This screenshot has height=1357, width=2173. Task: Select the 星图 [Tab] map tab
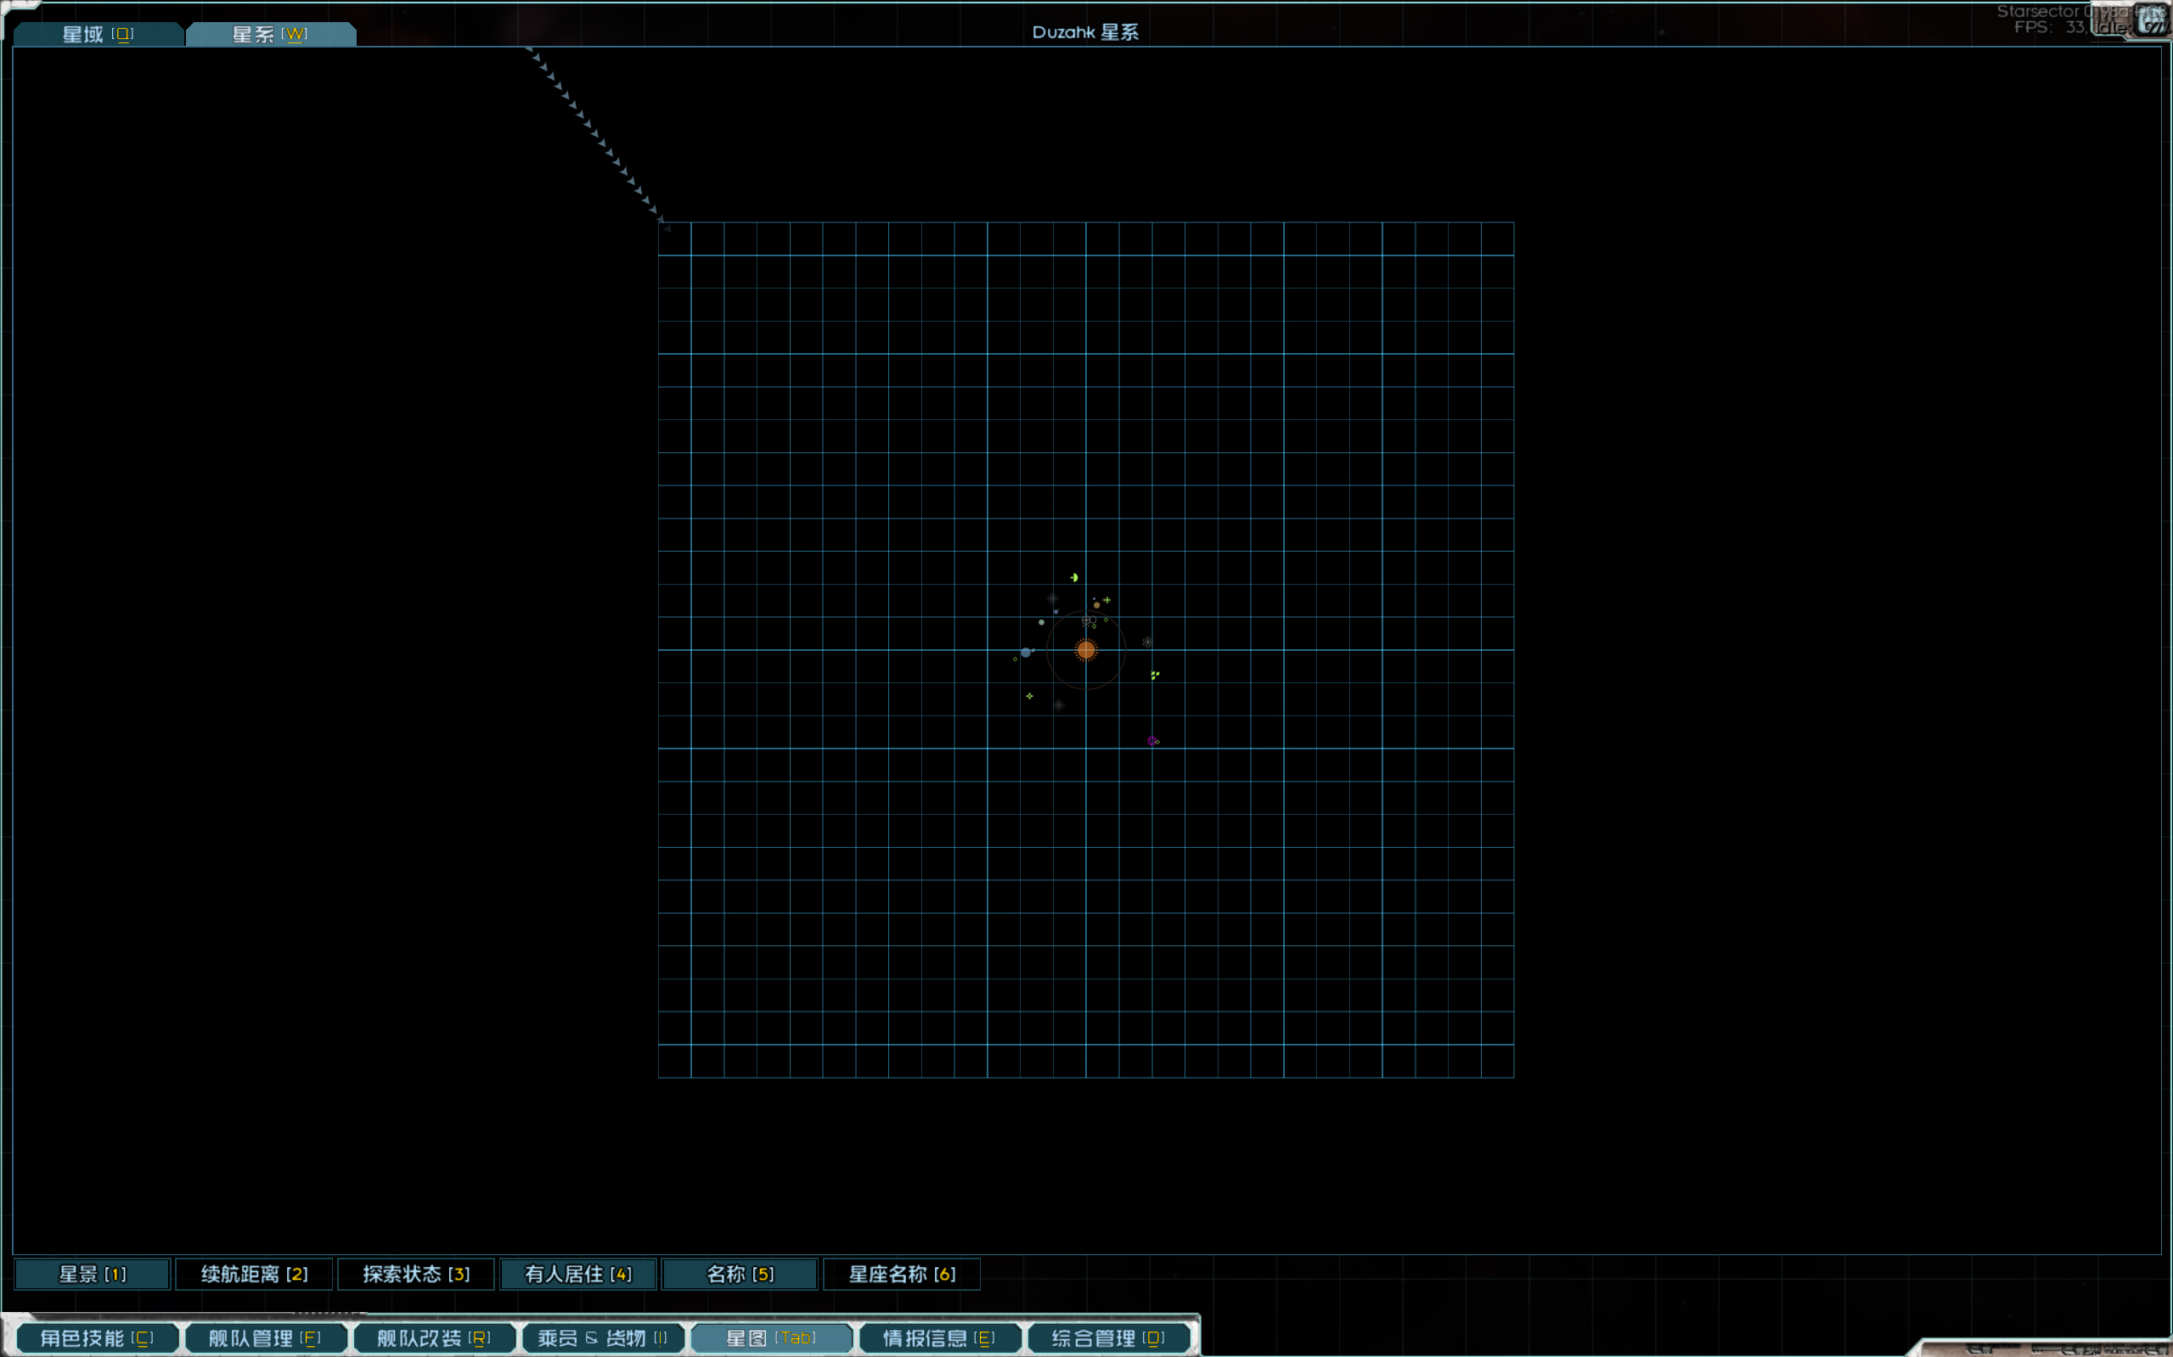pos(770,1338)
